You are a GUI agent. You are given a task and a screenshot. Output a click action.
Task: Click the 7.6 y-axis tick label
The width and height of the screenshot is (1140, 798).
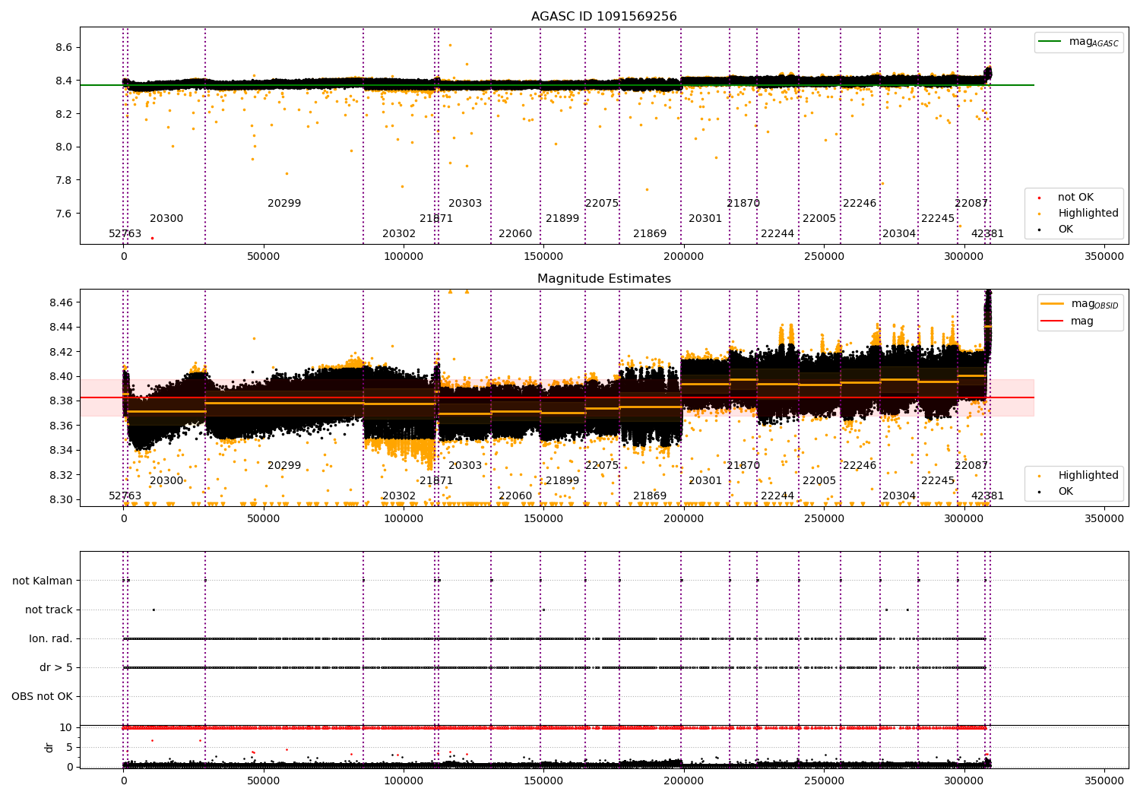pos(64,214)
